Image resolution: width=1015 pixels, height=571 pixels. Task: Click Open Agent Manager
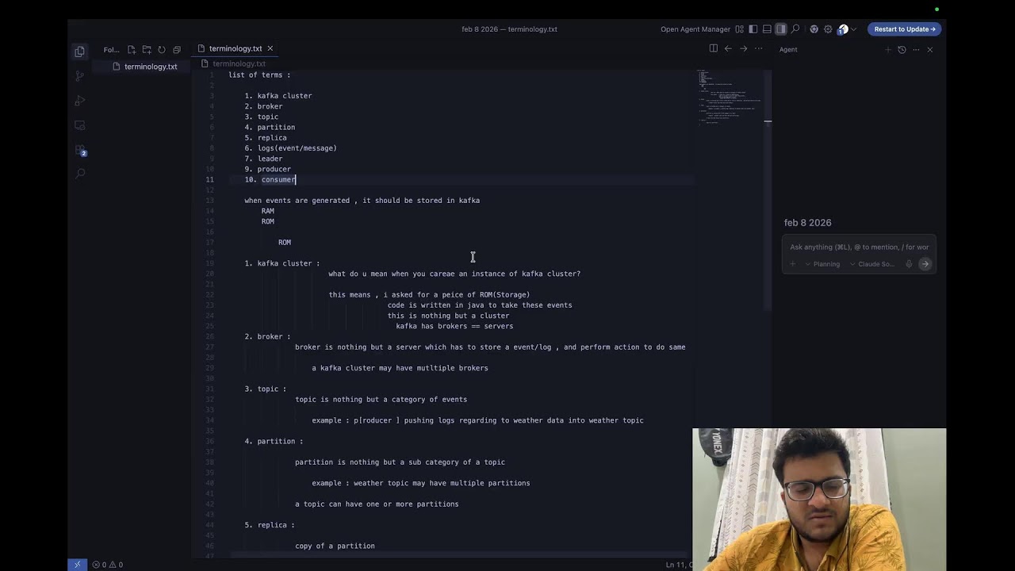tap(695, 29)
